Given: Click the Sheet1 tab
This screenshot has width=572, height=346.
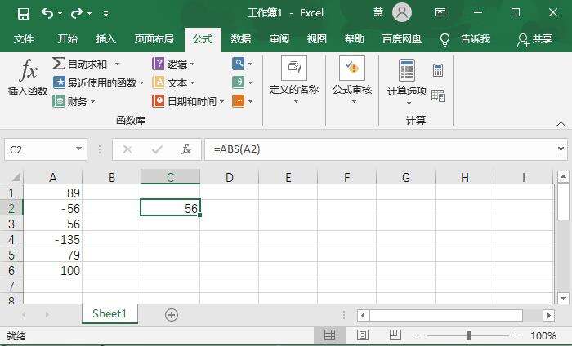Looking at the screenshot, I should [x=109, y=313].
